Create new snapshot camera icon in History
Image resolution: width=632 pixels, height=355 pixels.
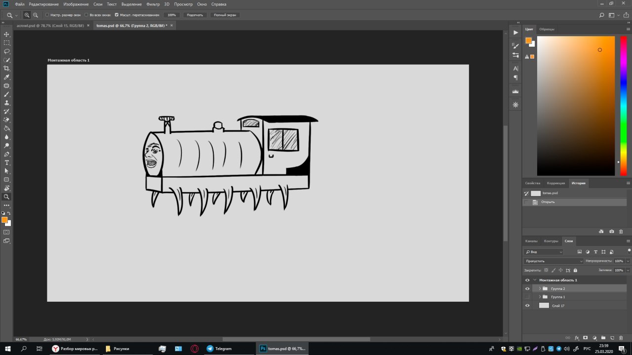612,231
